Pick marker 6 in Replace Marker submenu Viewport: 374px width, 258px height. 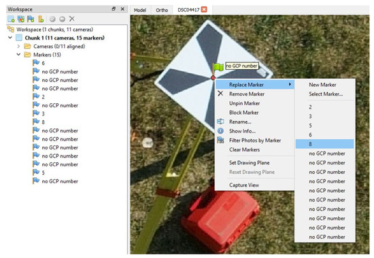tap(324, 135)
